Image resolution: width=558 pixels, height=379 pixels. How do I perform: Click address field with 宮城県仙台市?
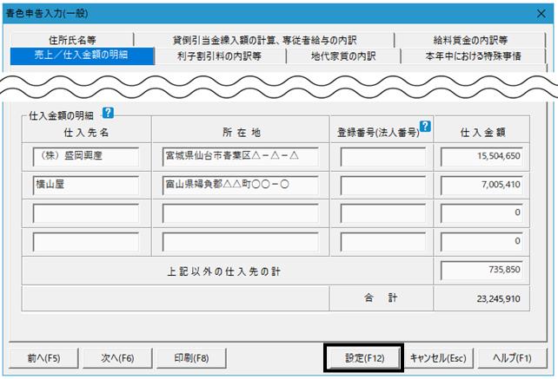click(240, 157)
